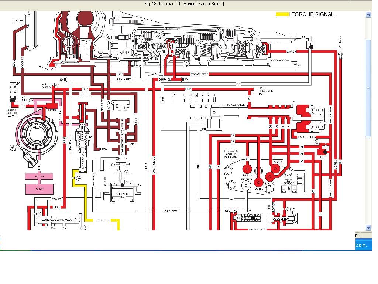
Task: Click the yellow Torque Signal legend swatch
Action: pyautogui.click(x=283, y=14)
